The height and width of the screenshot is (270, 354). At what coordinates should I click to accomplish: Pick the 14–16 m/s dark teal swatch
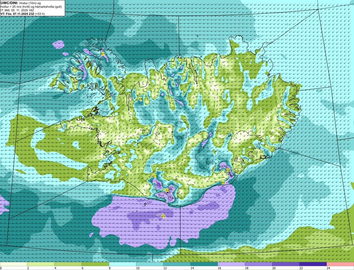[x=204, y=264]
